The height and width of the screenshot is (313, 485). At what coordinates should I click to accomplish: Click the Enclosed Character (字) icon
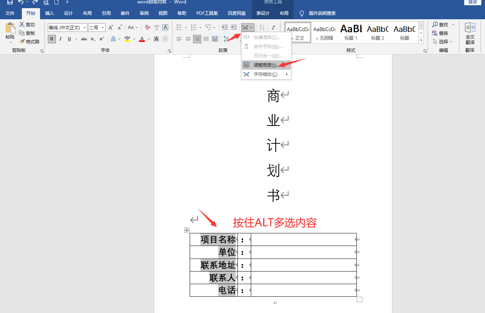[x=165, y=39]
